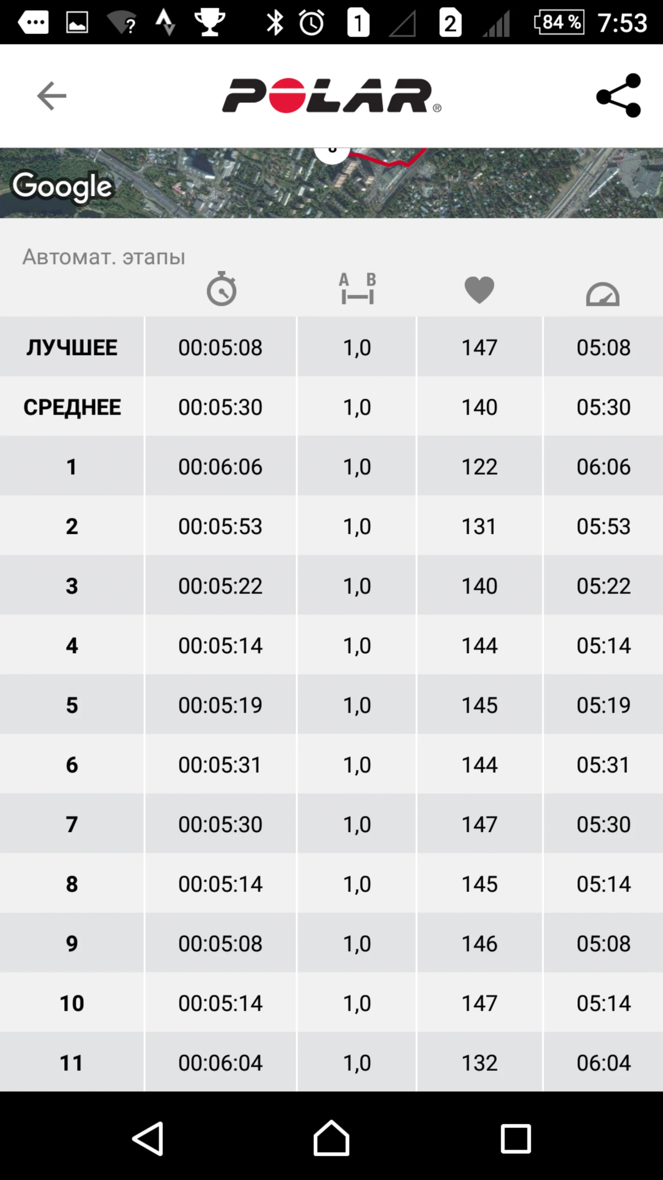Tap the share icon

[619, 96]
